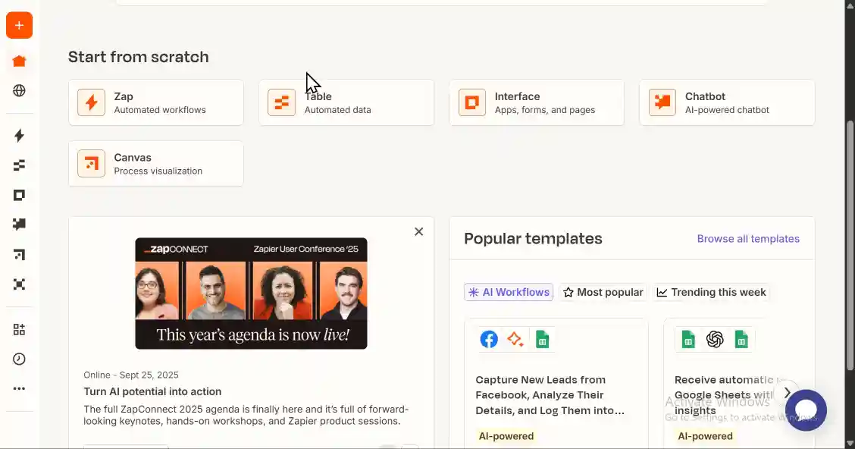The height and width of the screenshot is (449, 855).
Task: Browse all templates via the purple link
Action: click(x=748, y=238)
